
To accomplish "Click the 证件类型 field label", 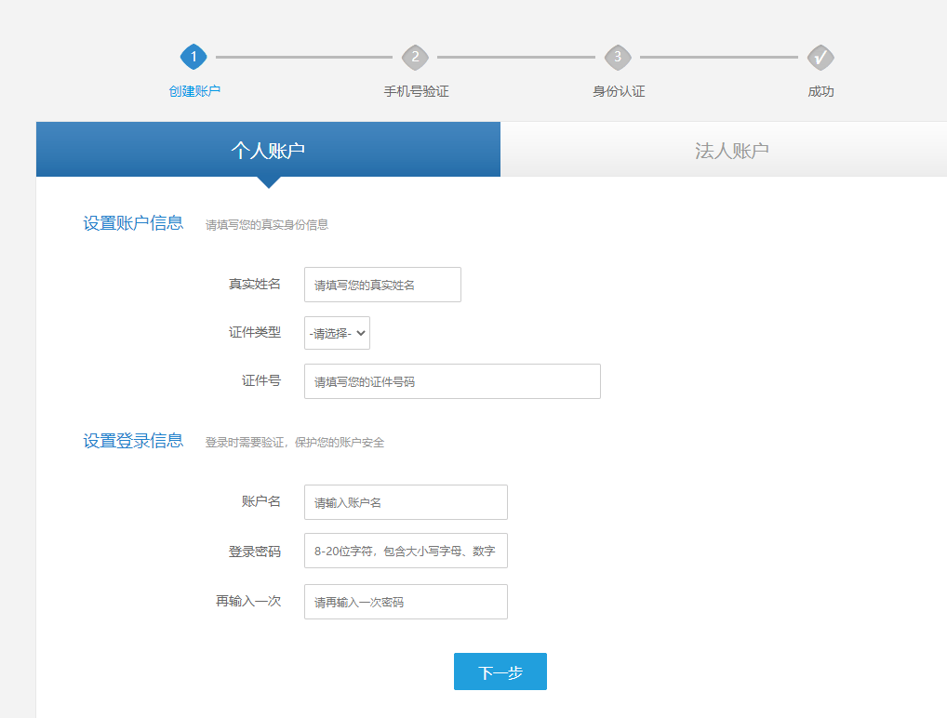I will [255, 332].
